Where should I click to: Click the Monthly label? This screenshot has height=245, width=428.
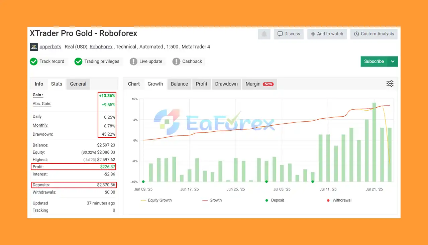[x=40, y=125]
